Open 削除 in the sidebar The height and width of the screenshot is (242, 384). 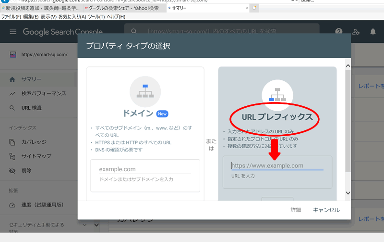27,170
